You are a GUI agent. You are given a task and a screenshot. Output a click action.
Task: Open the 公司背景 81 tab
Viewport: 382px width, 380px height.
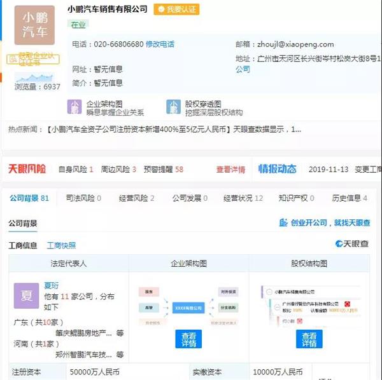tap(29, 198)
